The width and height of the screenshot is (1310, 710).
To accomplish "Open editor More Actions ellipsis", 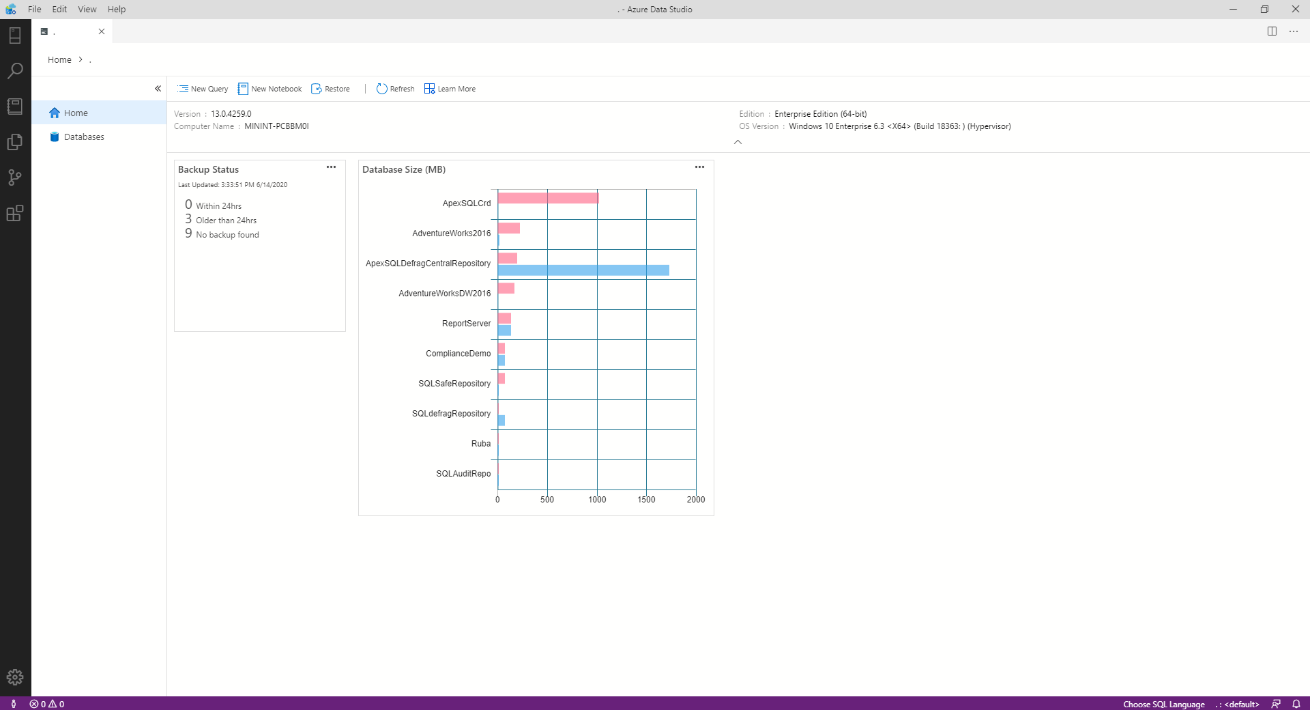I will 1294,31.
